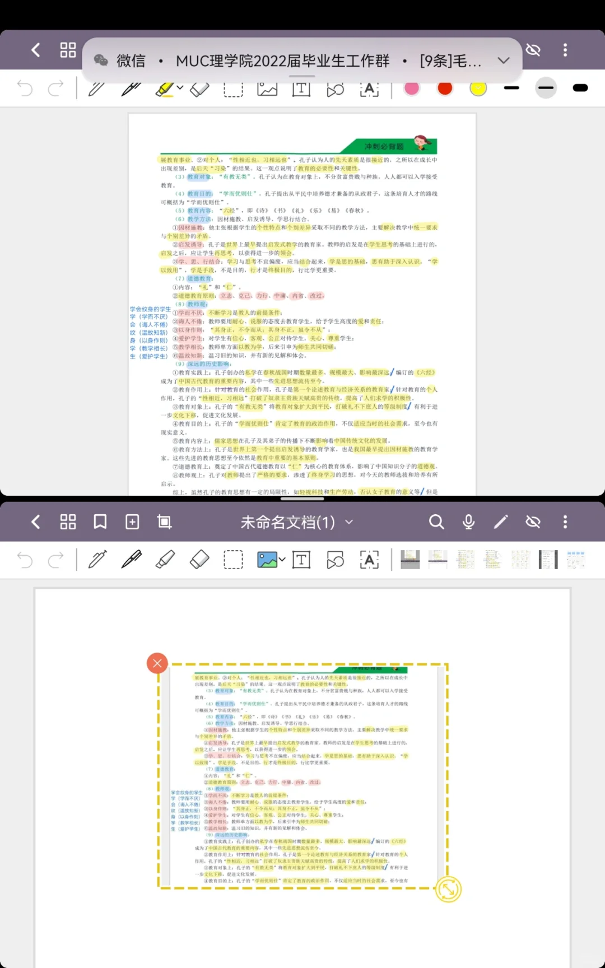Screen dimensions: 605x968
Task: Select text box tool in top window
Action: (x=301, y=88)
